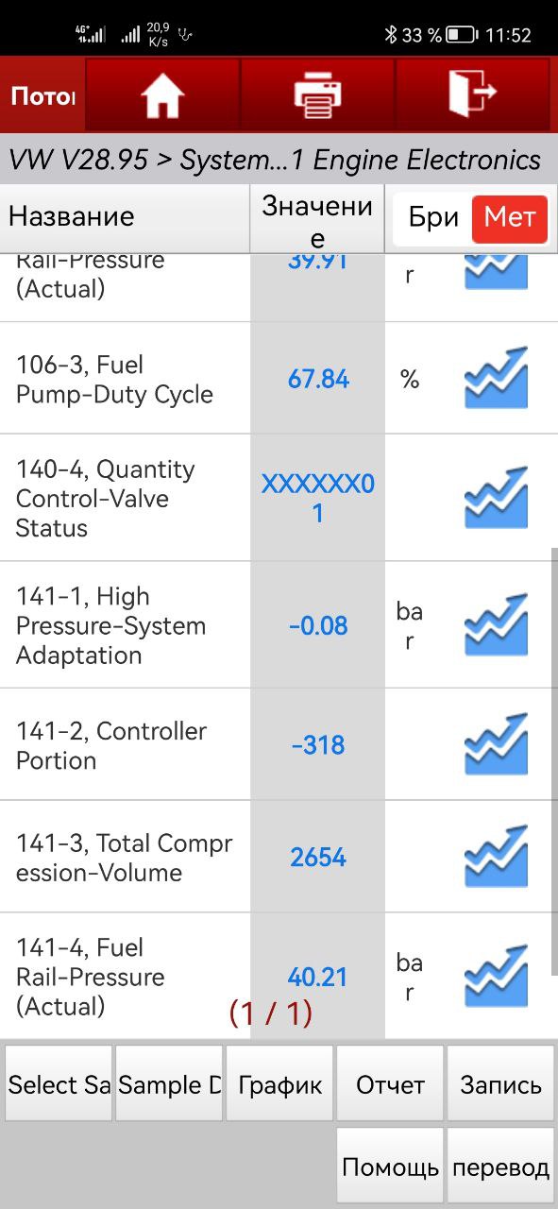
Task: Click the Sample Data button
Action: pyautogui.click(x=169, y=1084)
